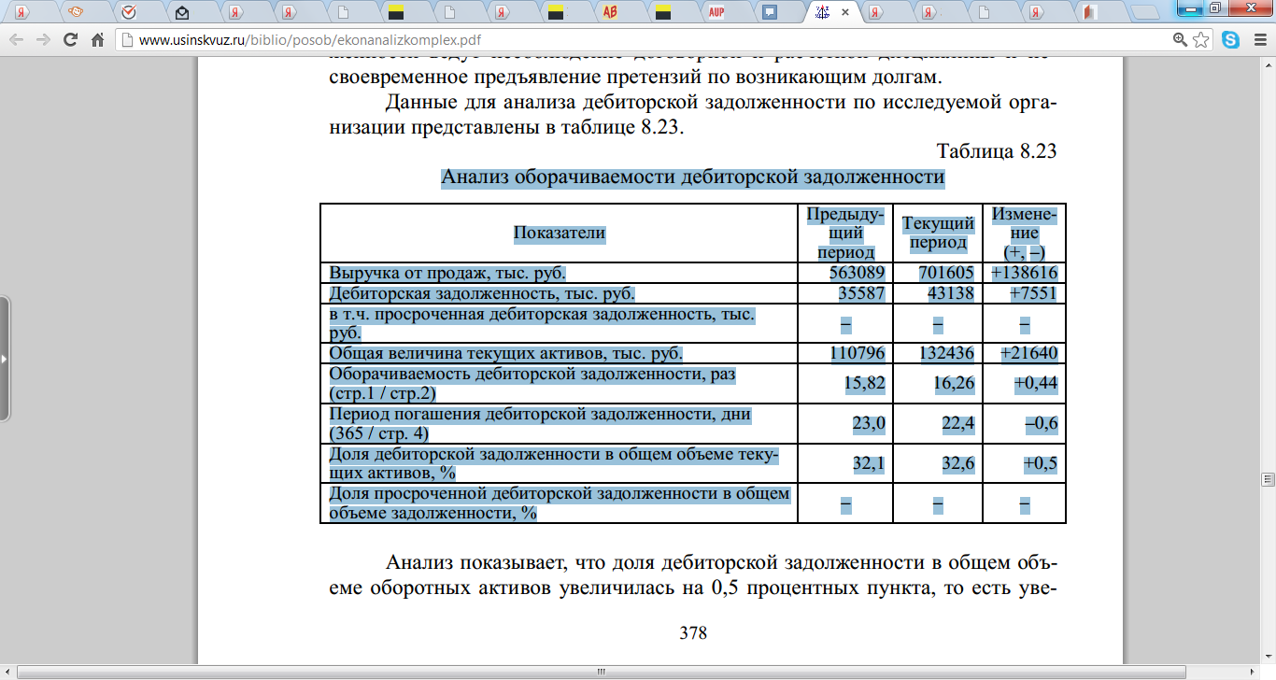
Task: Go back to the previous page
Action: tap(16, 40)
